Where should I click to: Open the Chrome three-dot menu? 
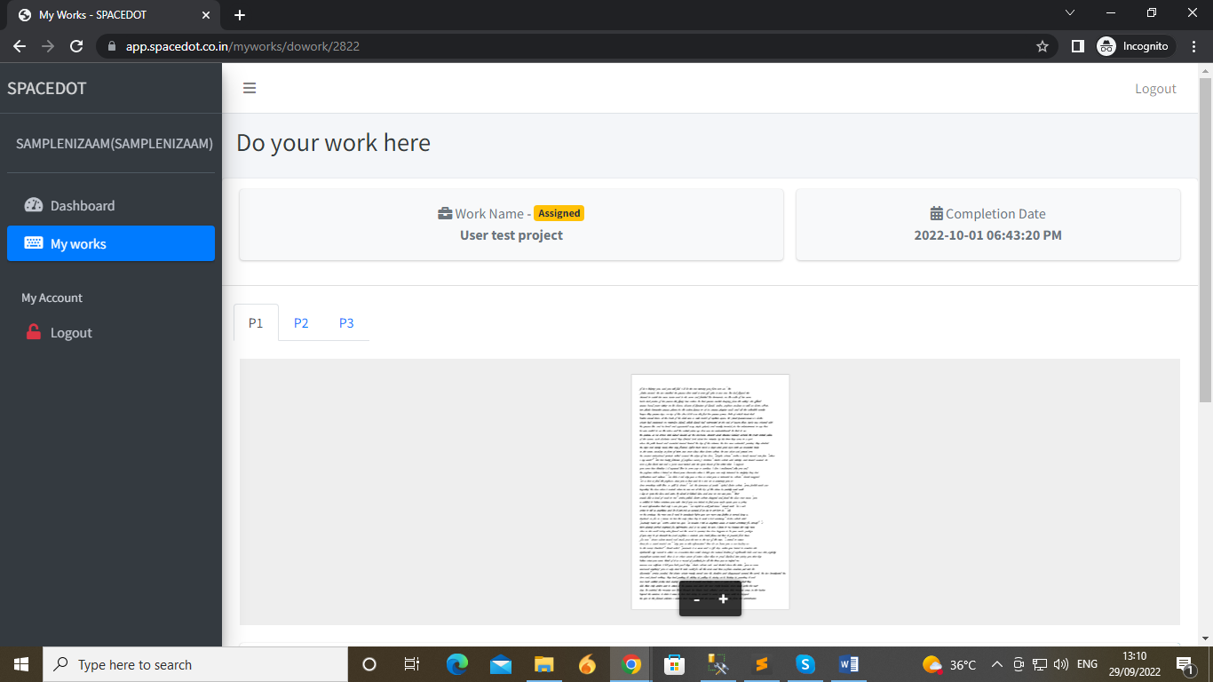click(1193, 45)
